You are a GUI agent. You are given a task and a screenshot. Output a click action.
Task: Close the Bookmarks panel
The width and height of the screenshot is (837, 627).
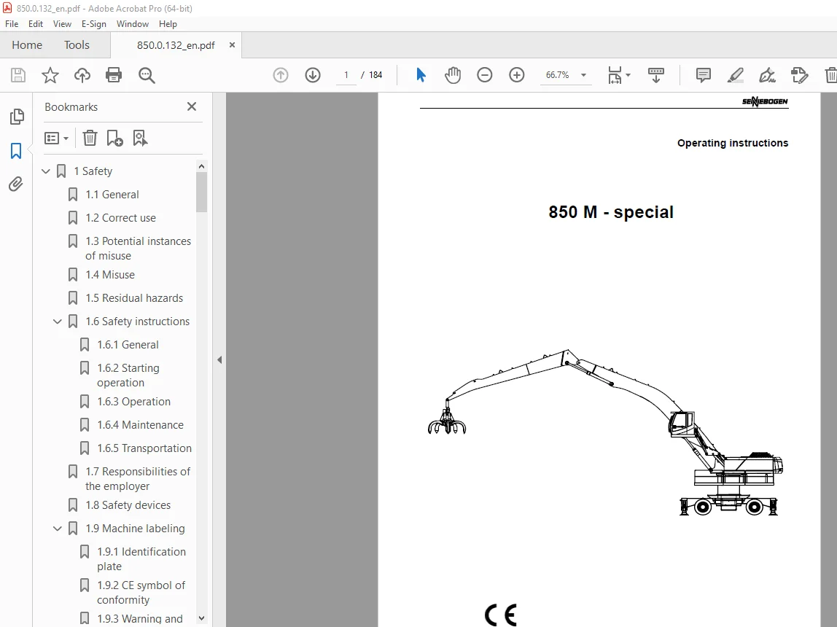click(x=192, y=106)
